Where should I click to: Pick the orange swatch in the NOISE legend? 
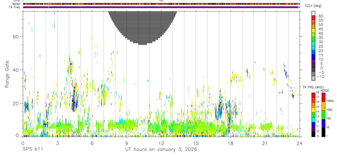point(323,106)
